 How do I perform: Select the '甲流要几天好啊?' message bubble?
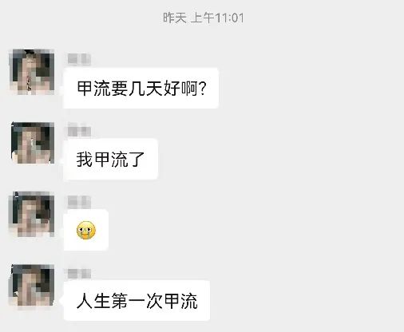141,88
